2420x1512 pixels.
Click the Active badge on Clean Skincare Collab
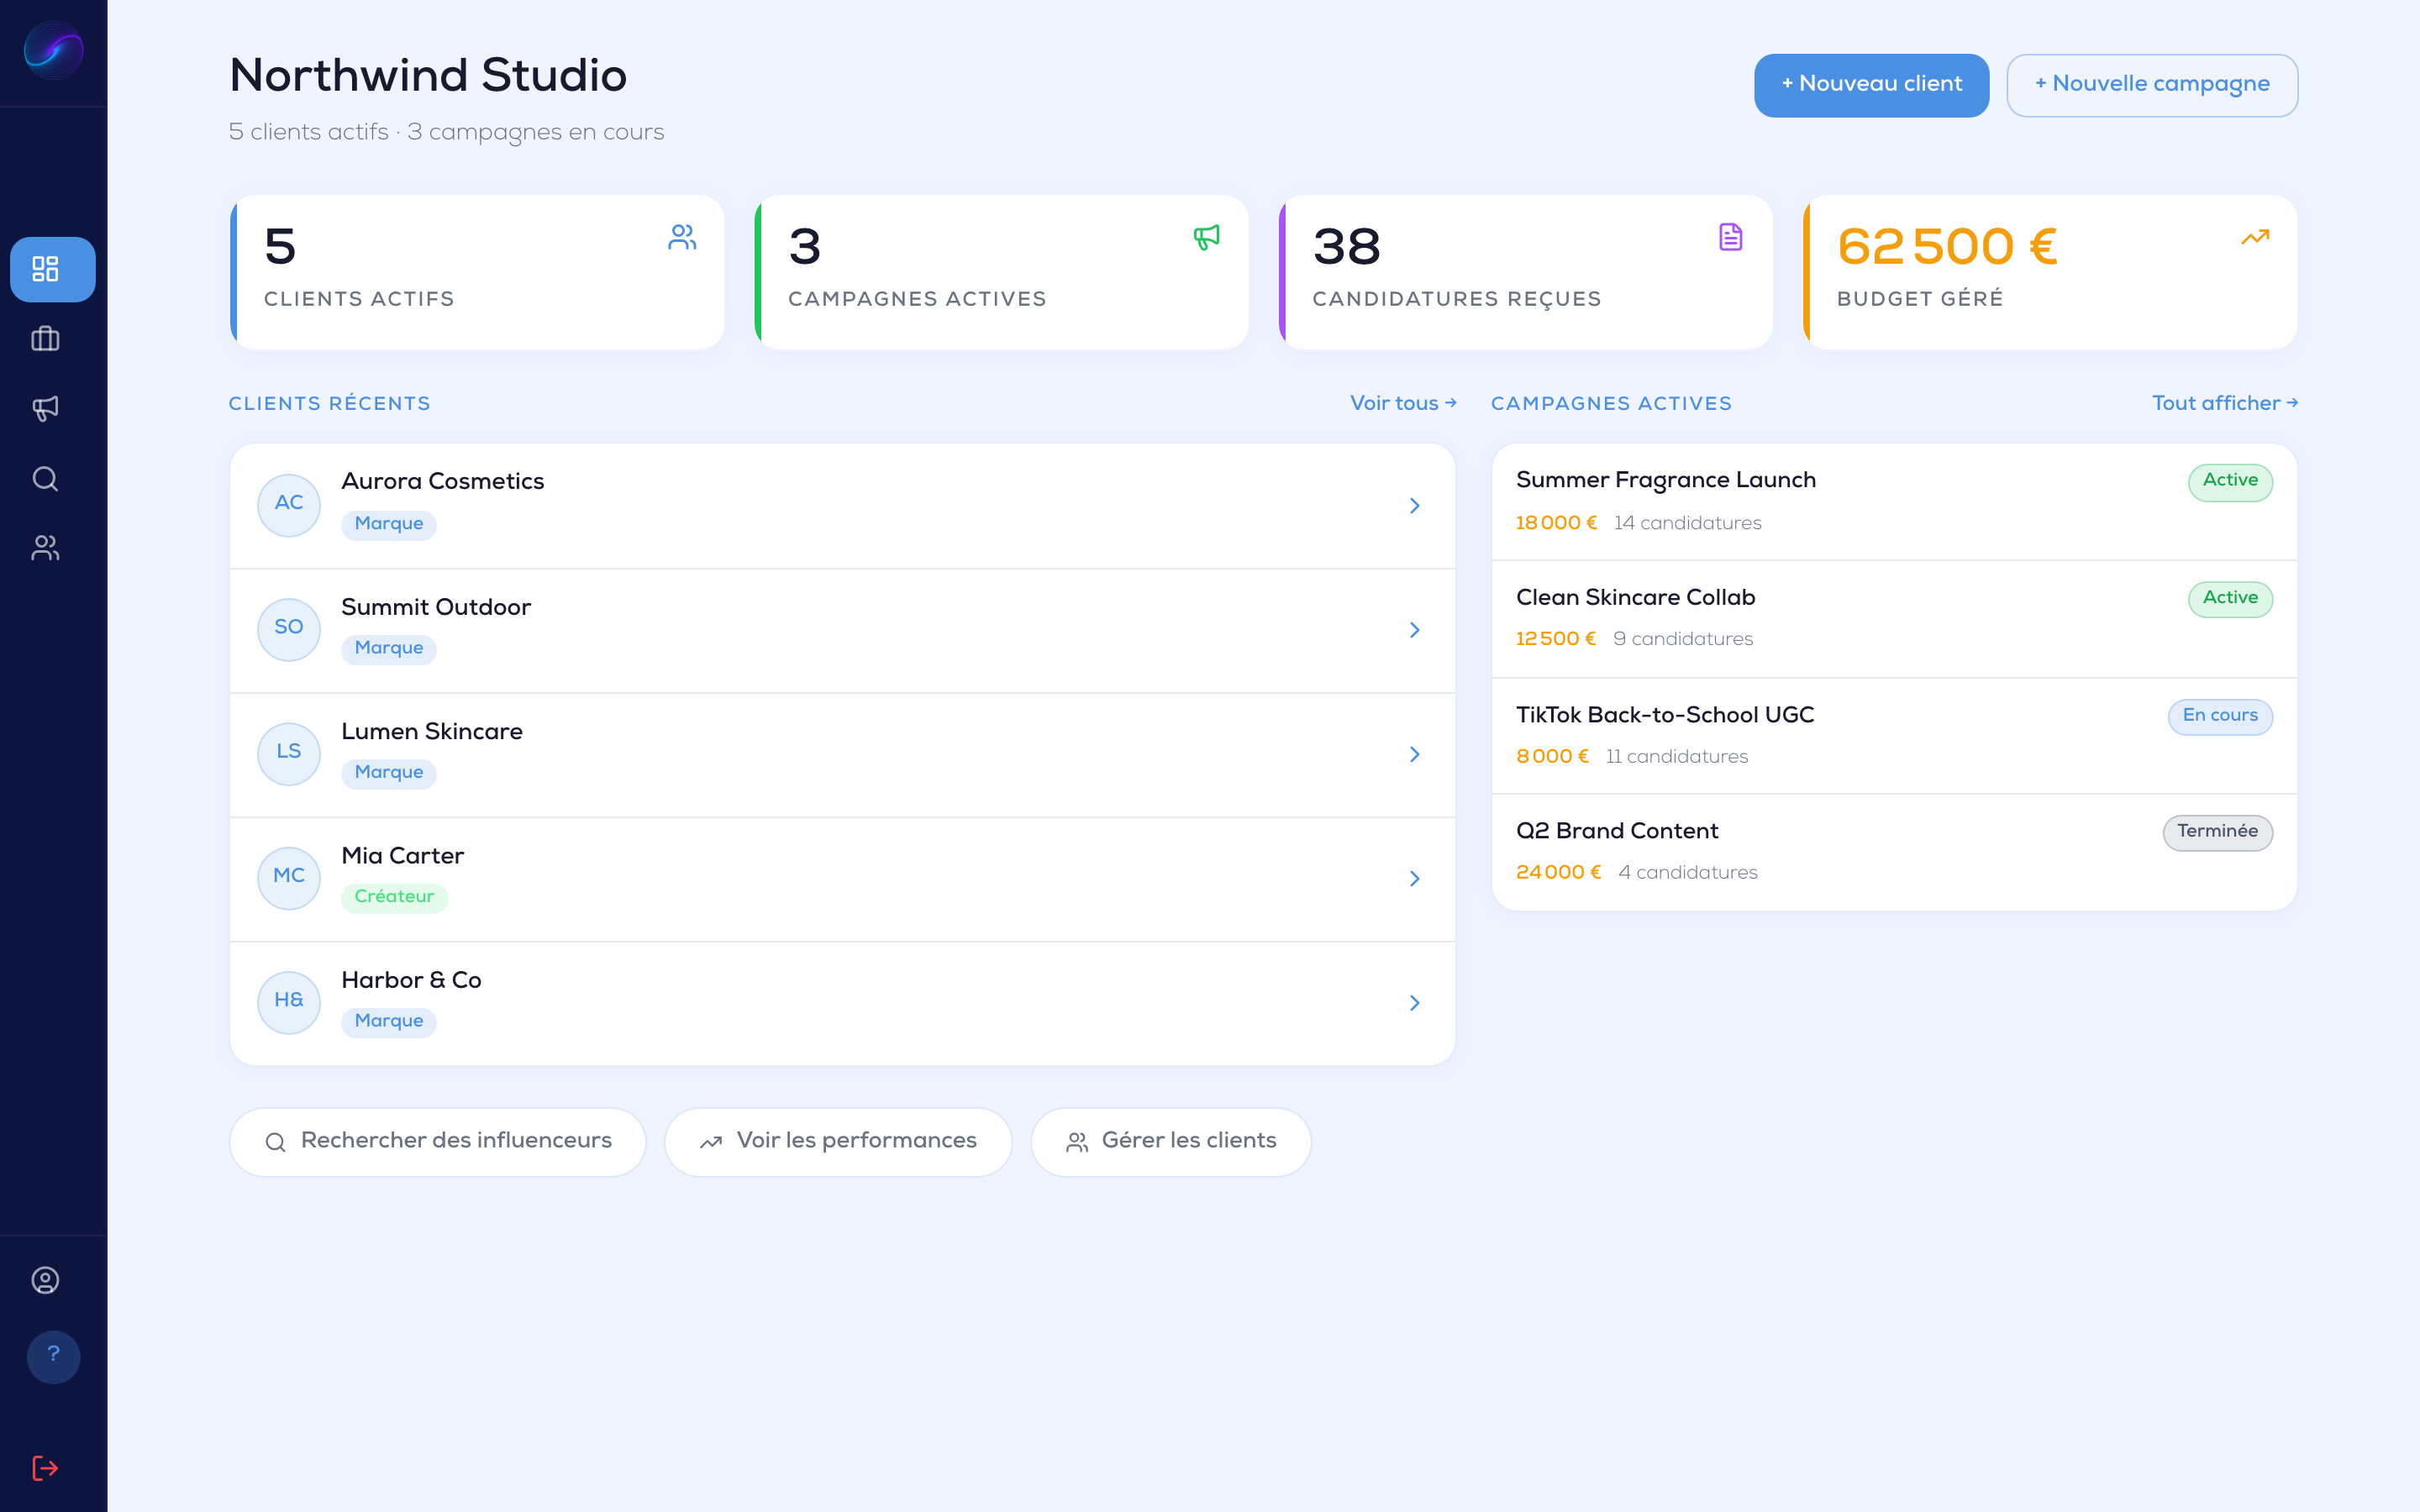pos(2230,599)
